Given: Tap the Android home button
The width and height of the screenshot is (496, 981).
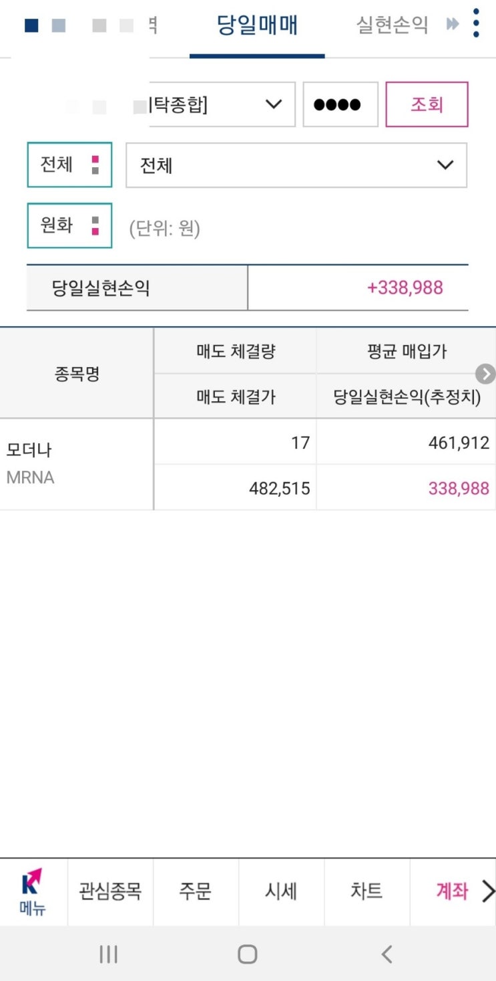Looking at the screenshot, I should click(x=248, y=954).
